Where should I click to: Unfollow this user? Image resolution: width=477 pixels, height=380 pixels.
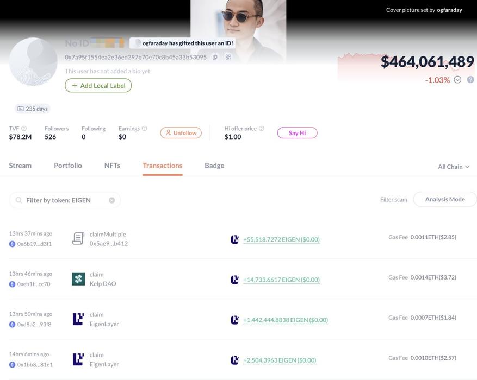tap(181, 133)
